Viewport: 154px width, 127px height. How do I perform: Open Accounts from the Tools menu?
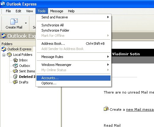click(73, 78)
